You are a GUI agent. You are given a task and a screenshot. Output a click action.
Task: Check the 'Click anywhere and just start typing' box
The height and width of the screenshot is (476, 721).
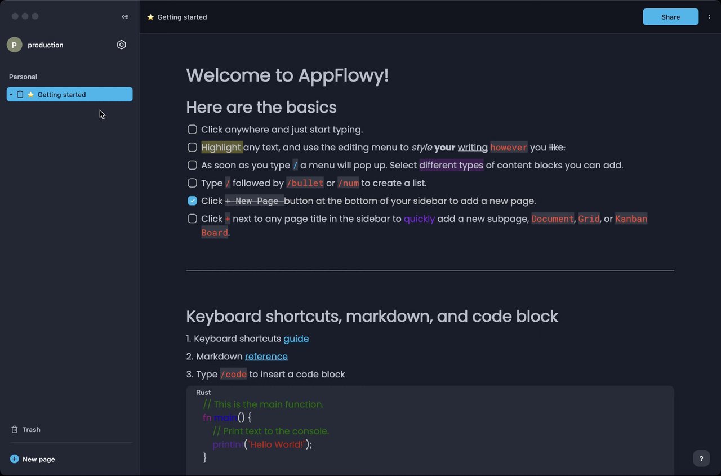[192, 130]
